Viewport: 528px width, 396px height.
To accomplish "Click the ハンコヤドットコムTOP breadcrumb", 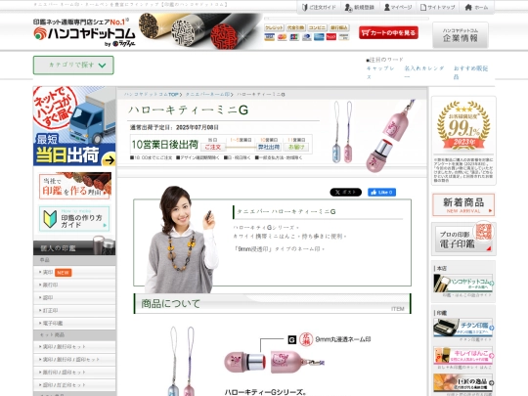I will (x=152, y=94).
